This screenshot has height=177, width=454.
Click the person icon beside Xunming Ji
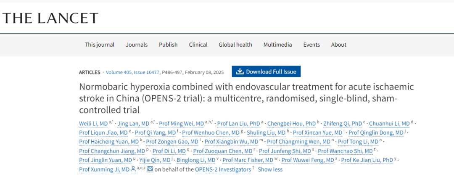click(x=133, y=169)
